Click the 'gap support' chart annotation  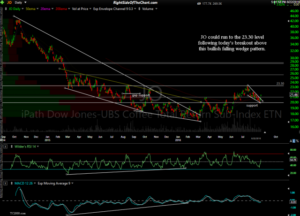141,95
